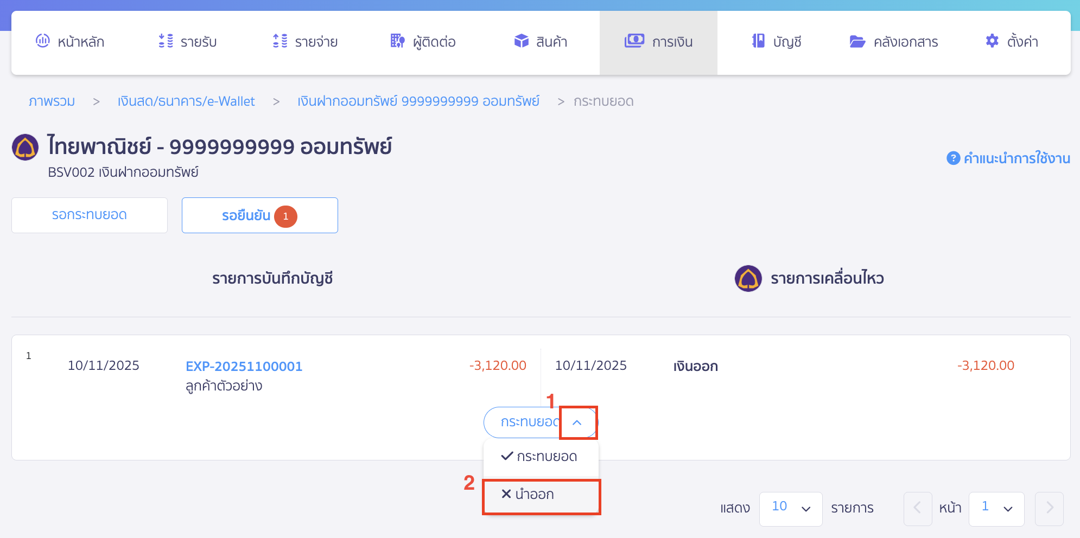The height and width of the screenshot is (538, 1080).
Task: Click the ผู้ติดต่อ contacts building icon
Action: (397, 41)
